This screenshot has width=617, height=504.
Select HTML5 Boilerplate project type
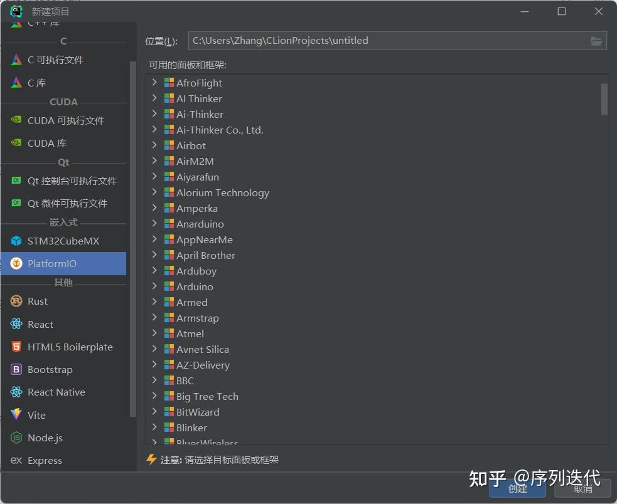tap(63, 347)
